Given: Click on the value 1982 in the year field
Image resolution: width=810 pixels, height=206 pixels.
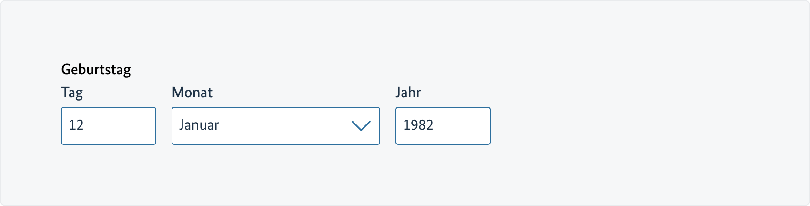Looking at the screenshot, I should point(418,125).
